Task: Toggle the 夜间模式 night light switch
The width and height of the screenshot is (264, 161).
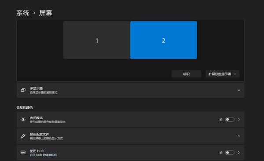Action: (x=230, y=119)
